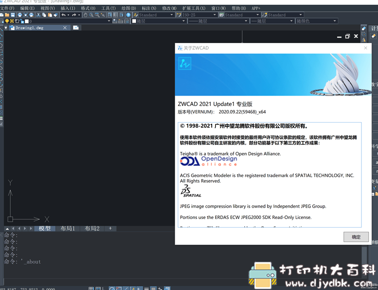The image size is (378, 290).
Task: Open the 标注(N) menu
Action: [149, 8]
